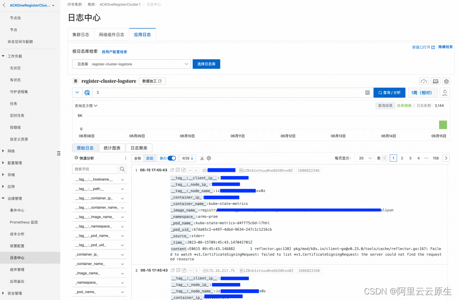Change rows per page dropdown showing 20
The width and height of the screenshot is (459, 300).
[x=364, y=158]
